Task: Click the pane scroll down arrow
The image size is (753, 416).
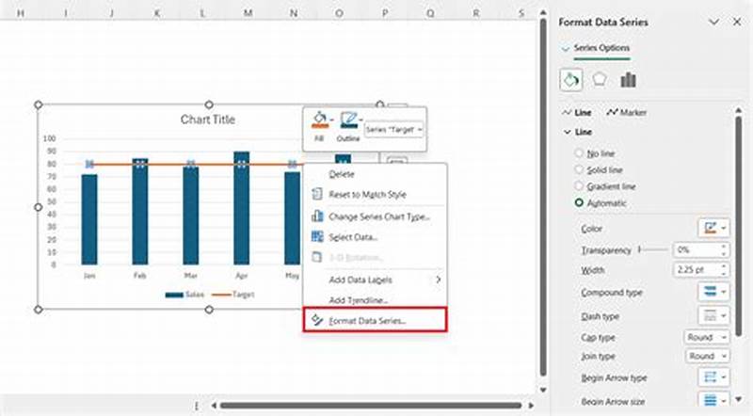Action: pos(739,399)
